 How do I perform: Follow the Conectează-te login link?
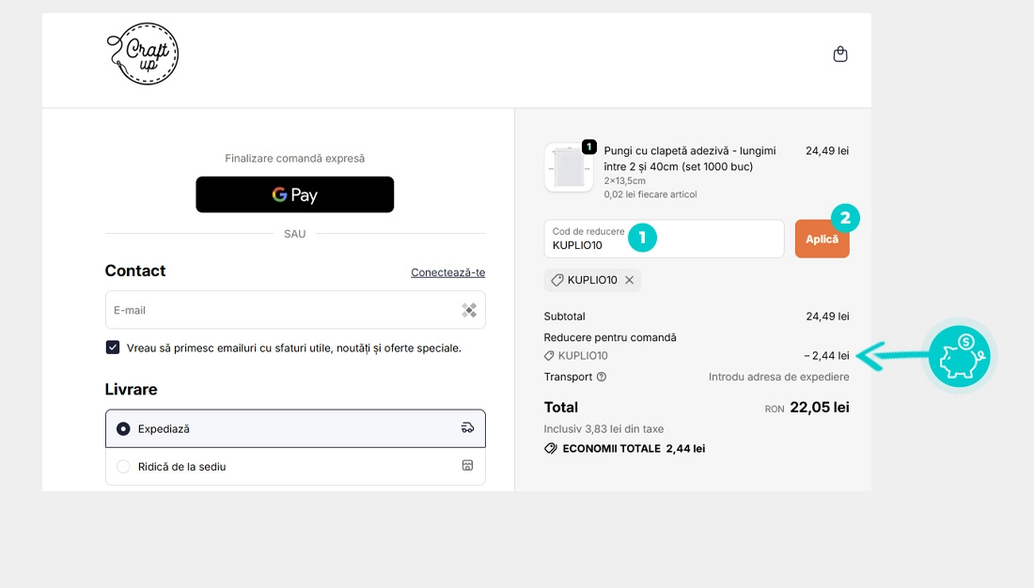coord(447,272)
